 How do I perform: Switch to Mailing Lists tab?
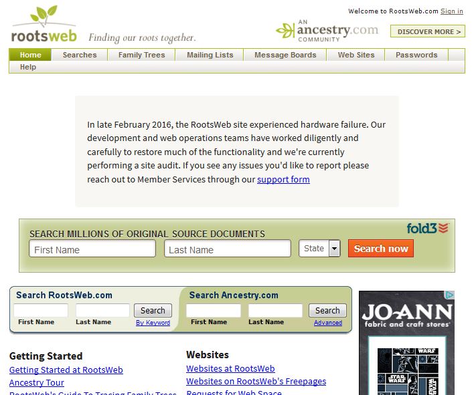(x=210, y=55)
